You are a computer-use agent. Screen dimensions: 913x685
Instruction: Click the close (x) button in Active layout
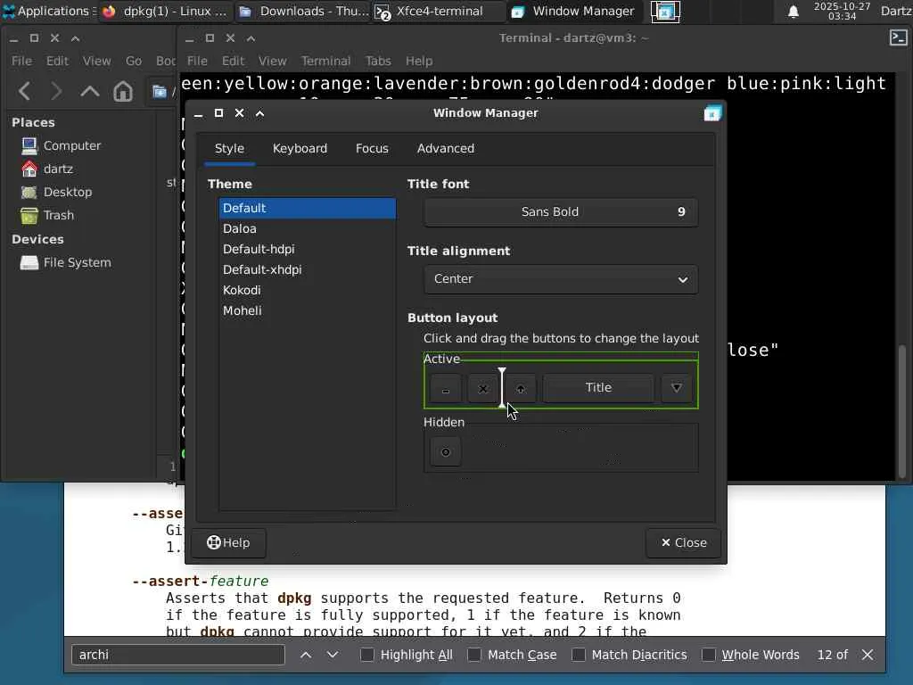coord(482,388)
